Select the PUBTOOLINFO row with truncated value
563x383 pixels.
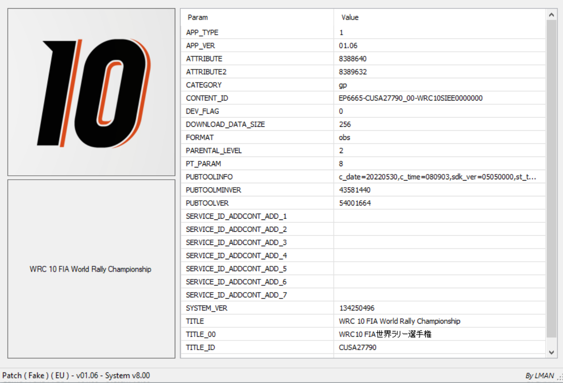point(262,177)
